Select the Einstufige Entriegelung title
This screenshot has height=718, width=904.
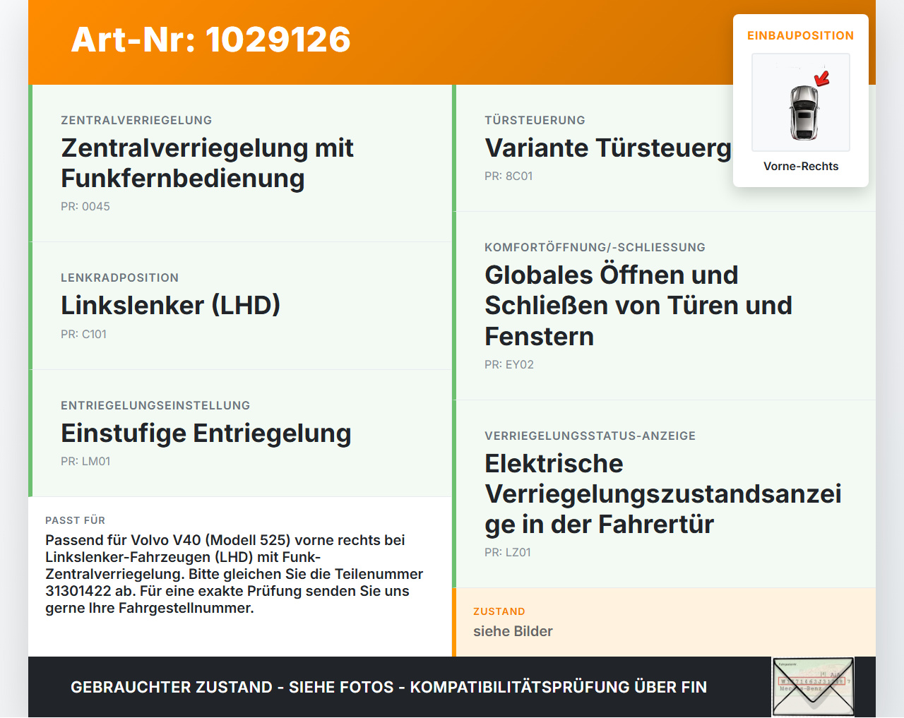pos(206,433)
